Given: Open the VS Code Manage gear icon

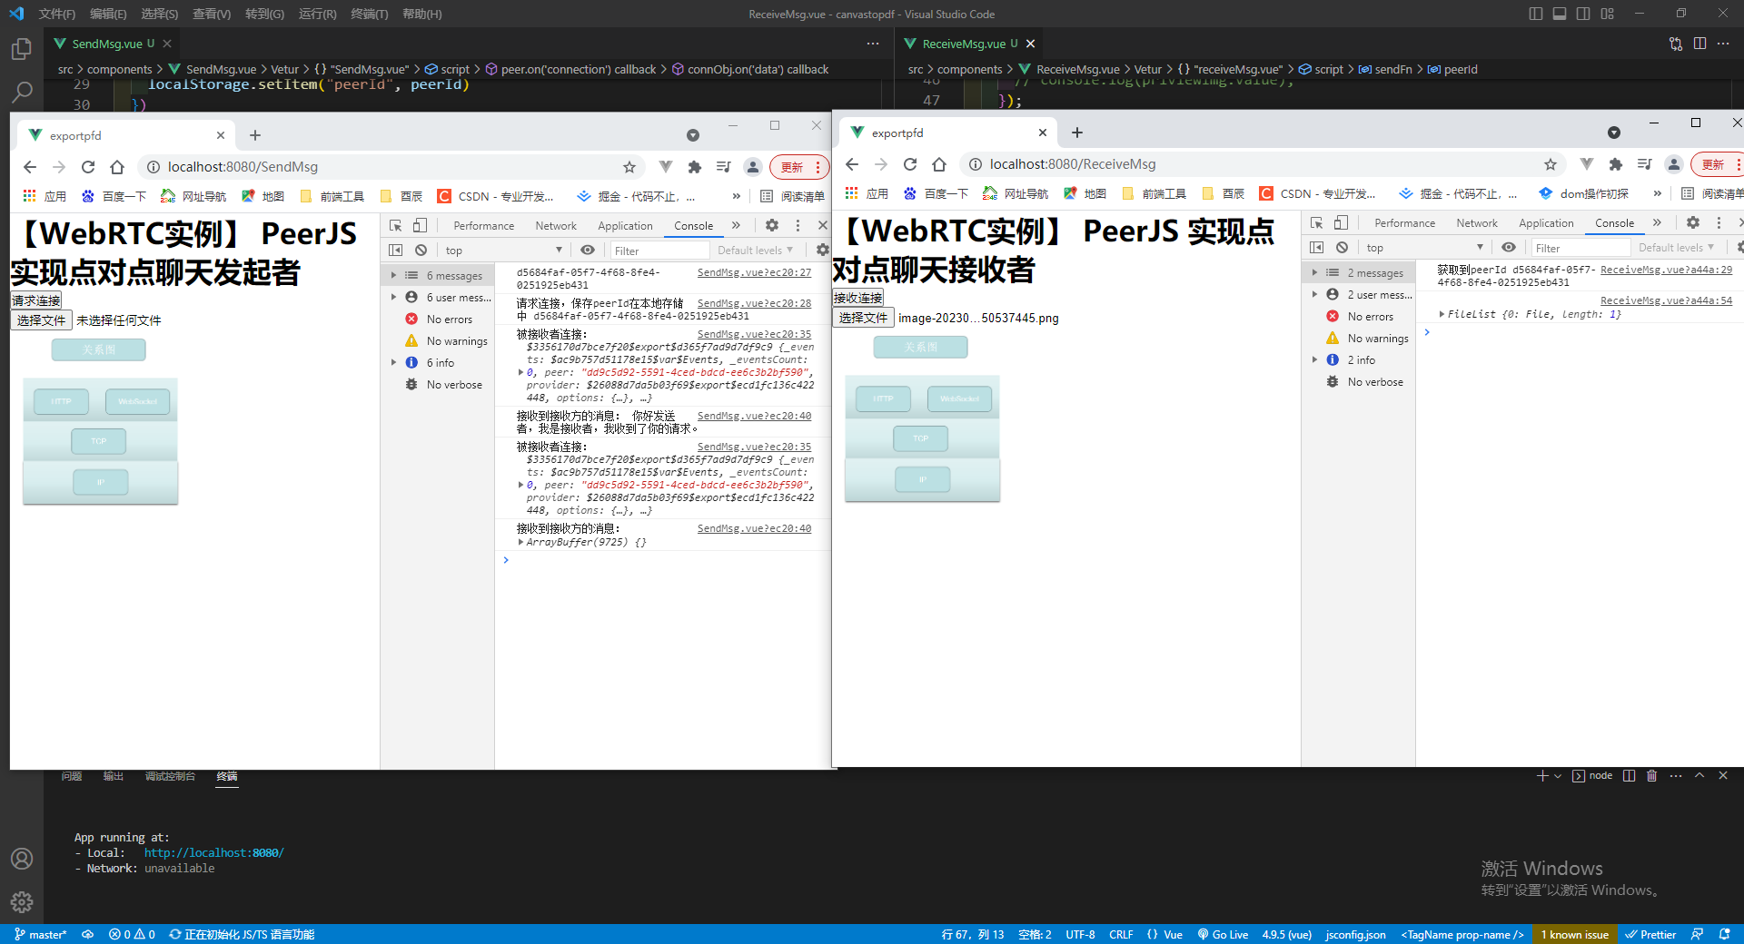Looking at the screenshot, I should [x=22, y=901].
